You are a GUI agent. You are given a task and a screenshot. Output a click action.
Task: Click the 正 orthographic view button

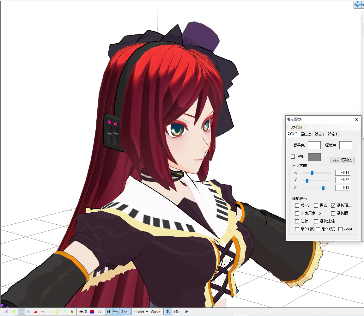[x=186, y=312]
